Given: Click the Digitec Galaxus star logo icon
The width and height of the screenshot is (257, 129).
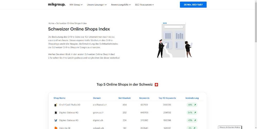Looking at the screenshot, I should click(x=56, y=113).
